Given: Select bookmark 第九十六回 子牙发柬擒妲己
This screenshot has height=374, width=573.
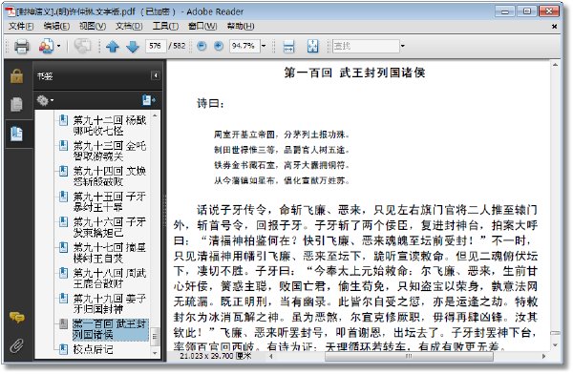Looking at the screenshot, I should coord(109,227).
